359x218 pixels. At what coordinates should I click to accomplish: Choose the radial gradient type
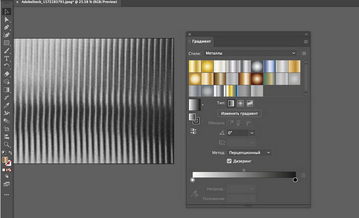click(241, 103)
